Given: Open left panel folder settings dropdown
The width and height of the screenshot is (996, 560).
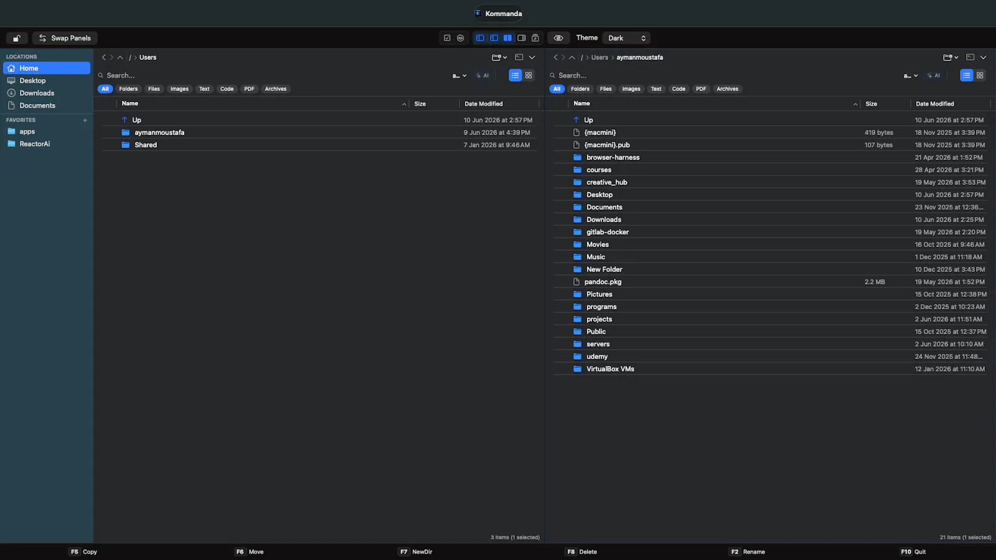Looking at the screenshot, I should coord(499,57).
